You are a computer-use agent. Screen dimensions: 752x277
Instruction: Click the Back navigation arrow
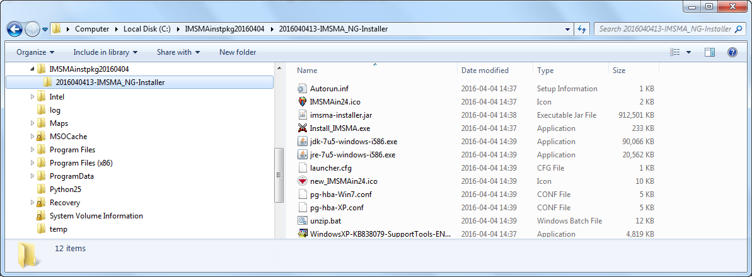pos(14,29)
